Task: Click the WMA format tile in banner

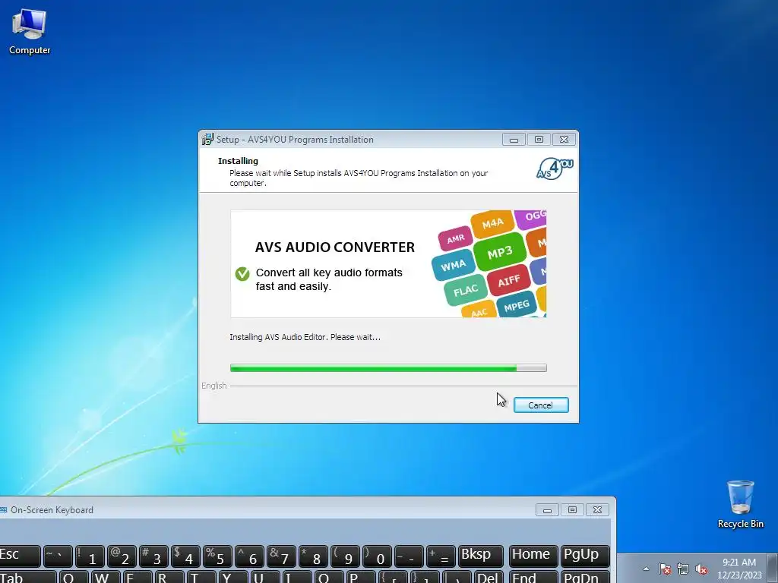Action: coord(453,265)
